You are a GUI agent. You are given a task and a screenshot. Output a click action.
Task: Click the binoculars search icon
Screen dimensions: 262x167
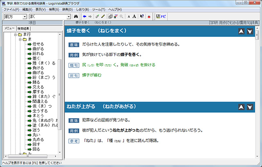click(76, 16)
